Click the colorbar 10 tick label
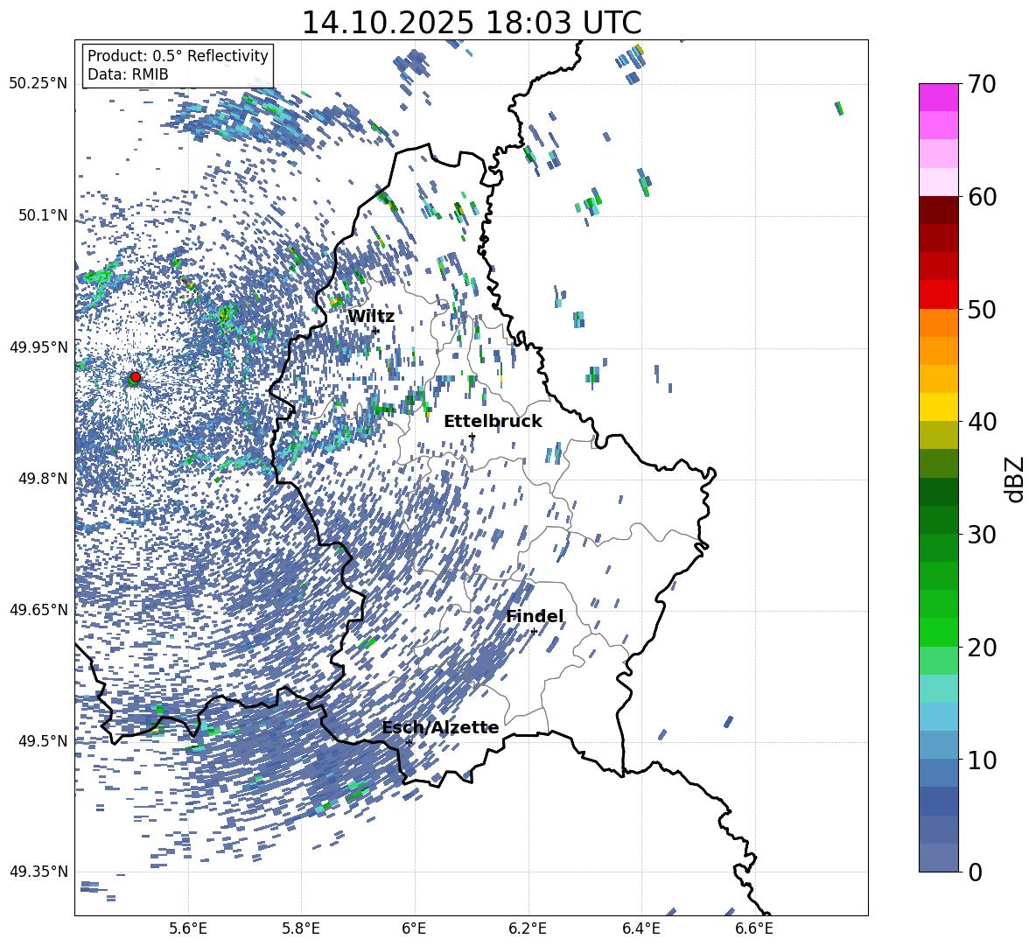 983,760
